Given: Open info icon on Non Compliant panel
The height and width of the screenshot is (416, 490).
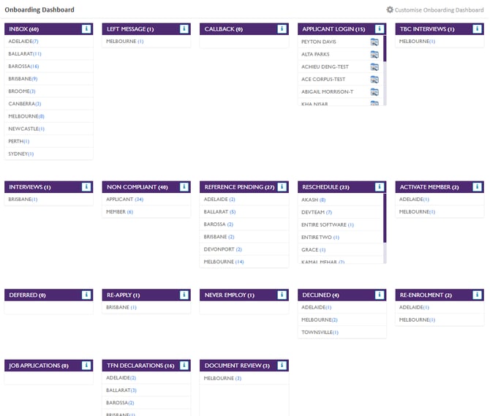Looking at the screenshot, I should (184, 187).
